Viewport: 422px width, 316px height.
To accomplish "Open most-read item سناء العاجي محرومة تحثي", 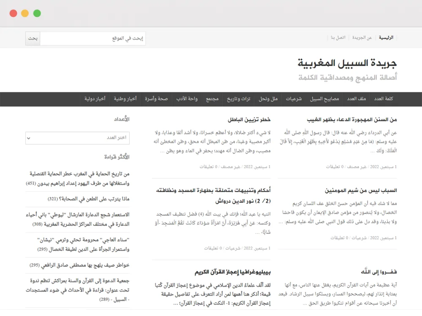I will (x=84, y=244).
